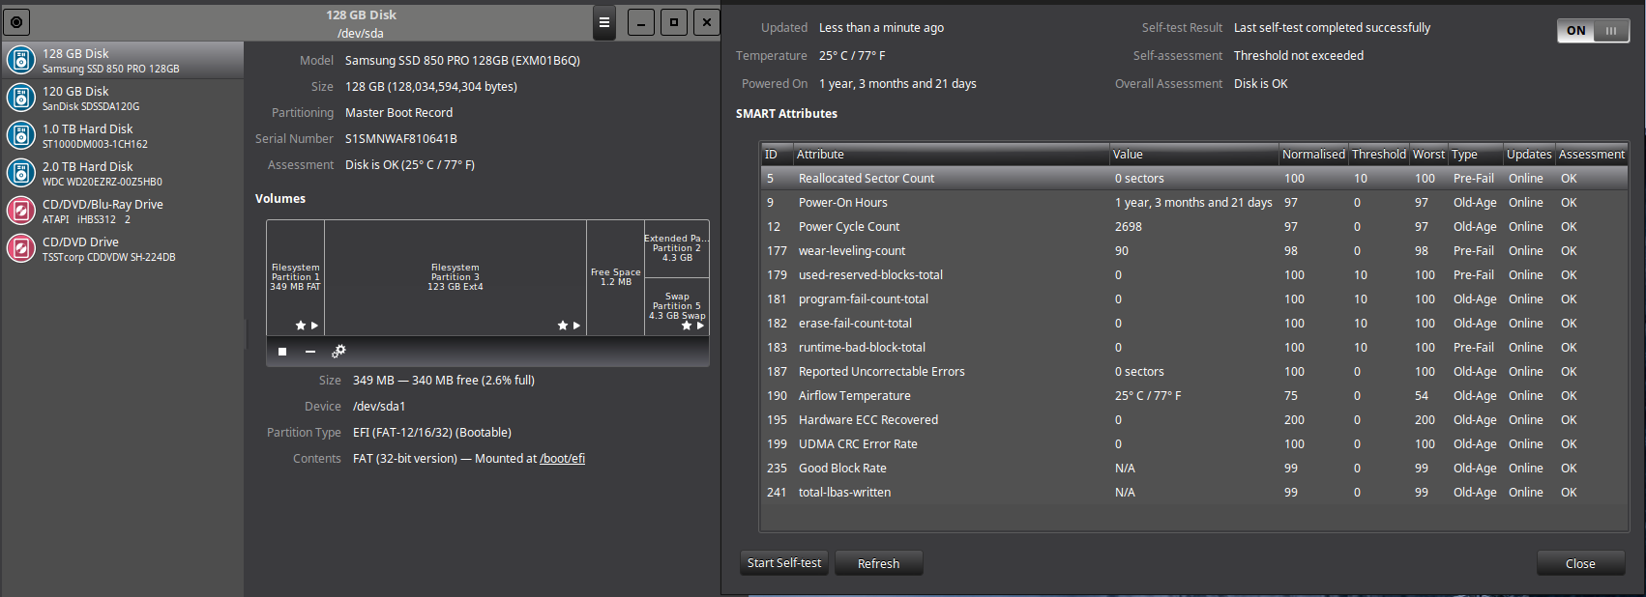Select the Partition 3 123 GB Ext4 volume

pyautogui.click(x=455, y=277)
